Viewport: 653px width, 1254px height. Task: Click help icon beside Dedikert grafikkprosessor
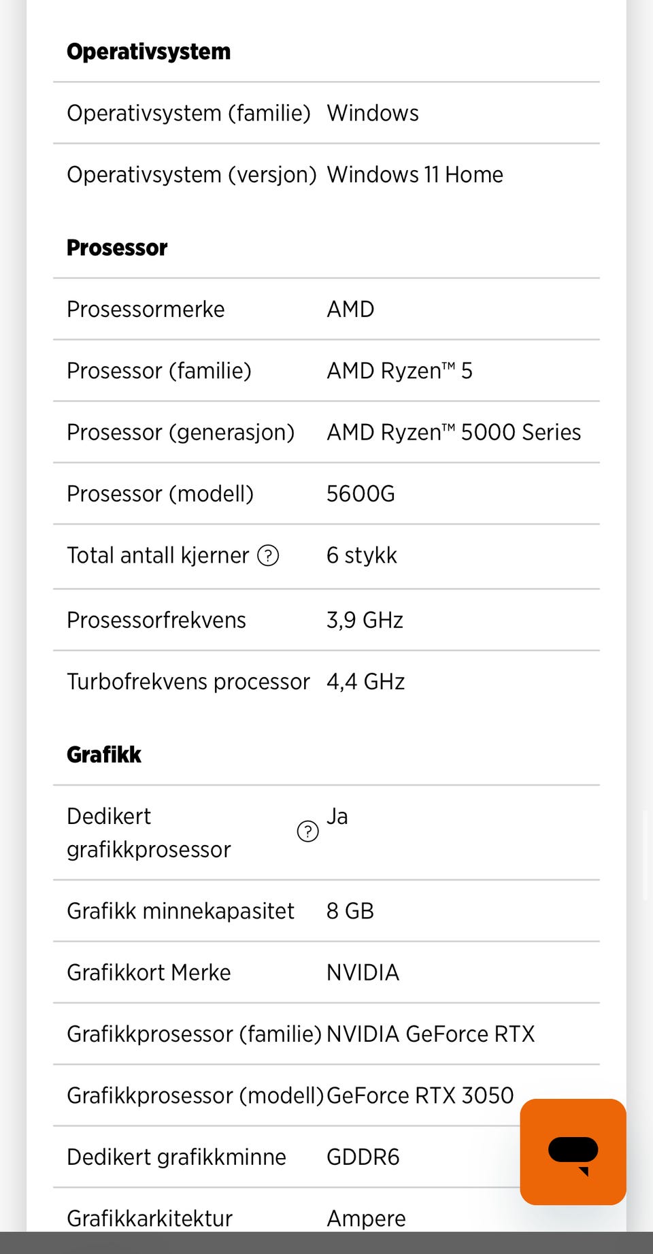pyautogui.click(x=307, y=831)
